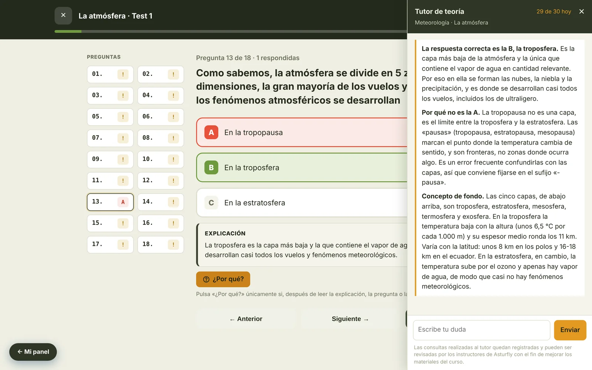Click the question mark ¿Por qué? button
Viewport: 592px width, 370px height.
point(223,279)
